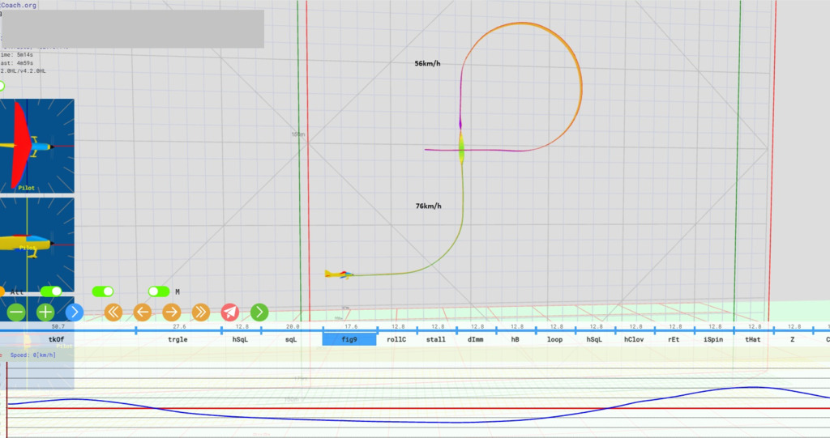
Task: Toggle the switch labeled M
Action: [159, 291]
